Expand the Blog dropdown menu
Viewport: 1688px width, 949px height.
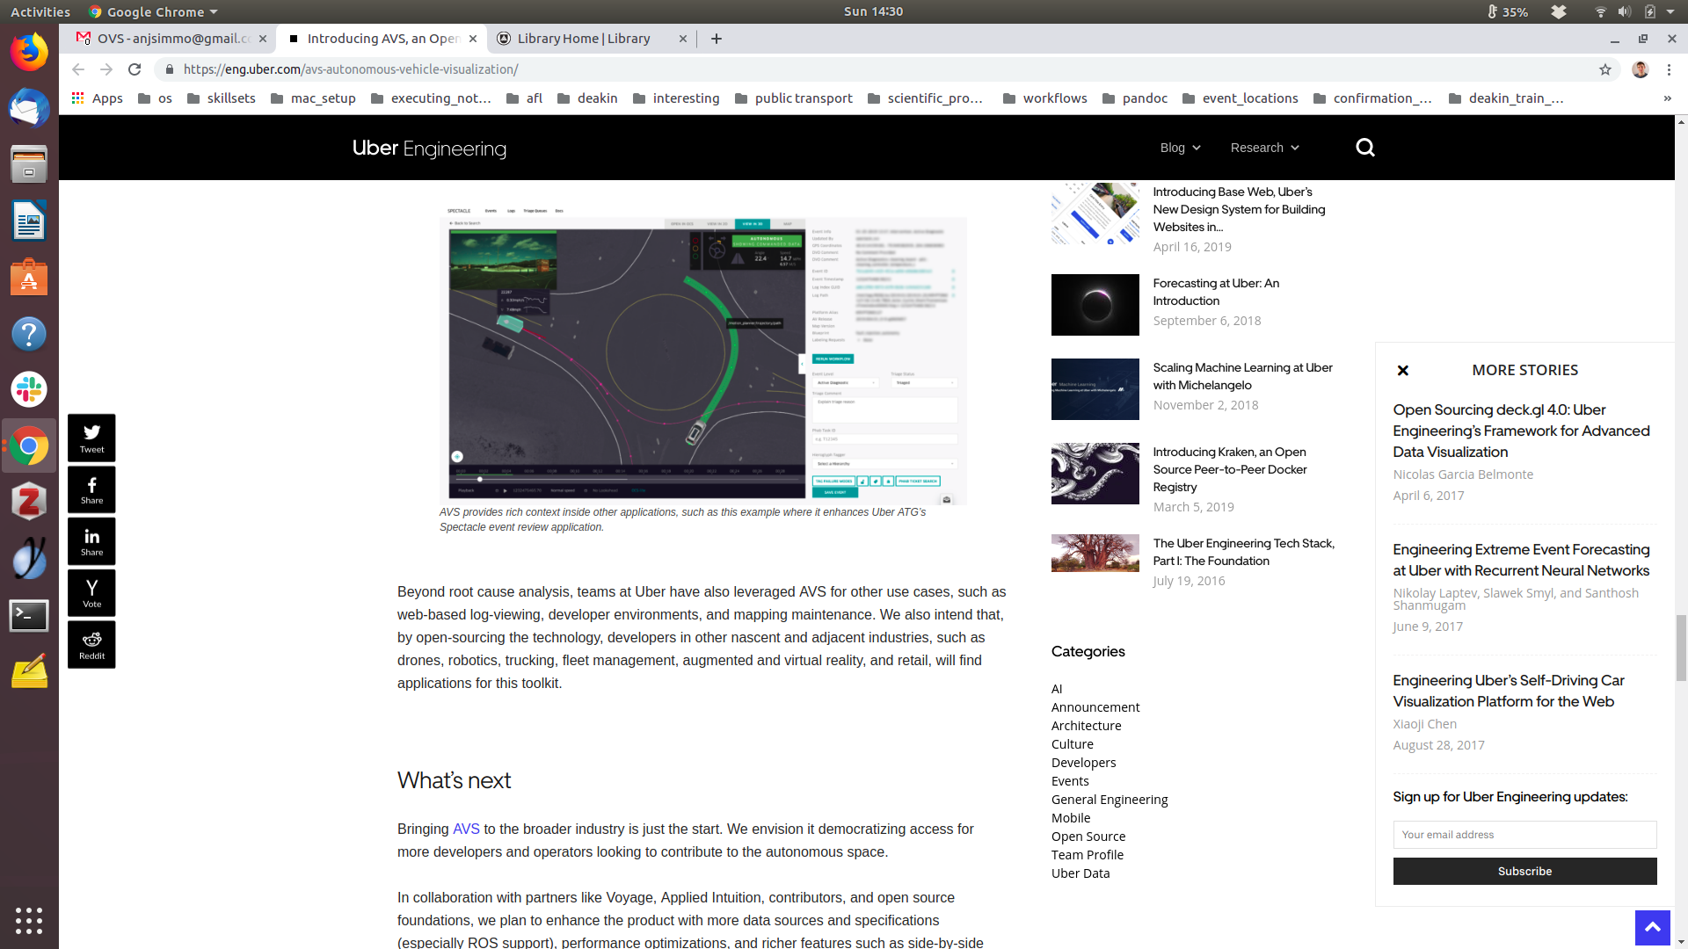(1180, 148)
